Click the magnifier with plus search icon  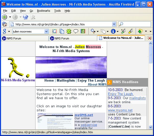pyautogui.click(x=93, y=31)
